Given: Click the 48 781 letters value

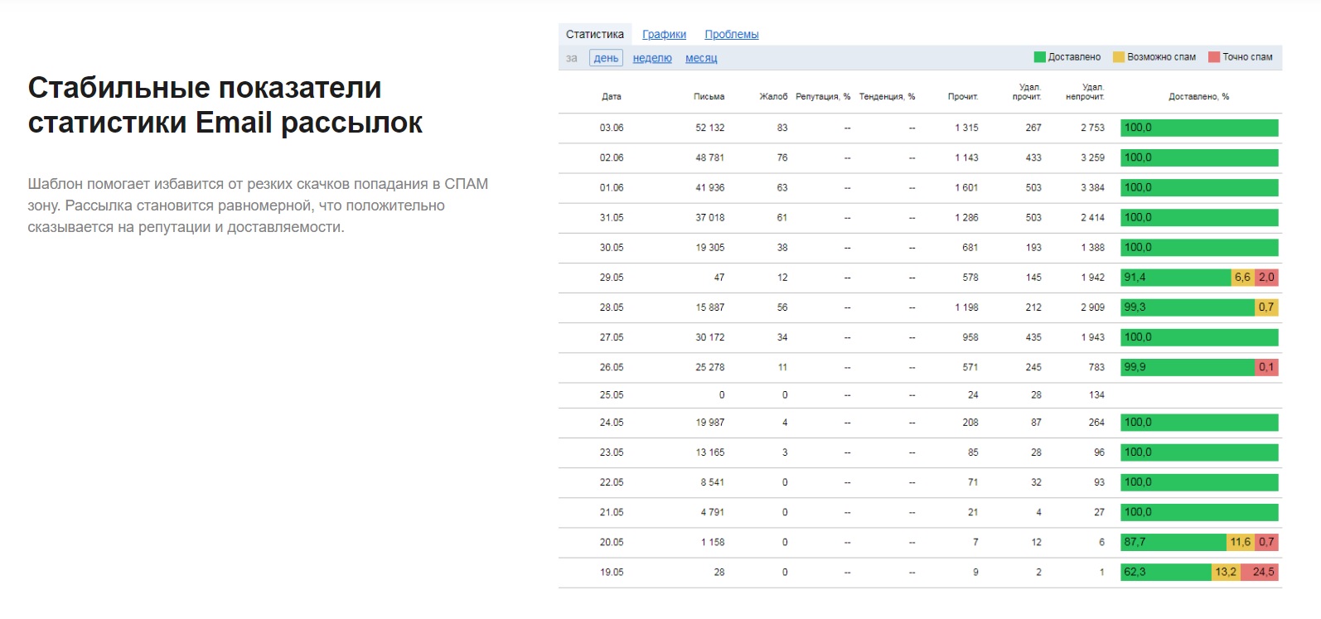Looking at the screenshot, I should coord(710,157).
